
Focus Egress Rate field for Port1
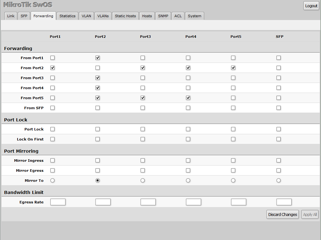click(58, 202)
